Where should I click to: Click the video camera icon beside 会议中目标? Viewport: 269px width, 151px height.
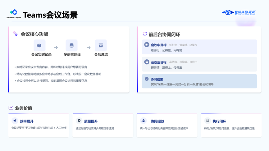[x=147, y=45]
